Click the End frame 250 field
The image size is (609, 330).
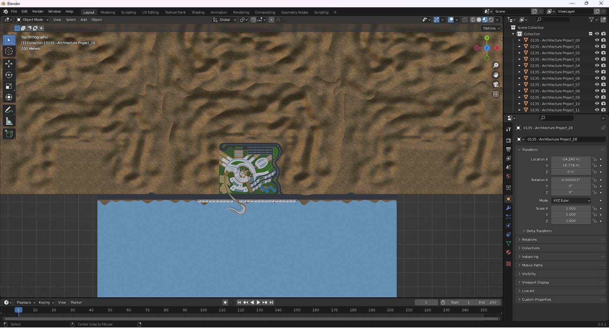pos(488,303)
